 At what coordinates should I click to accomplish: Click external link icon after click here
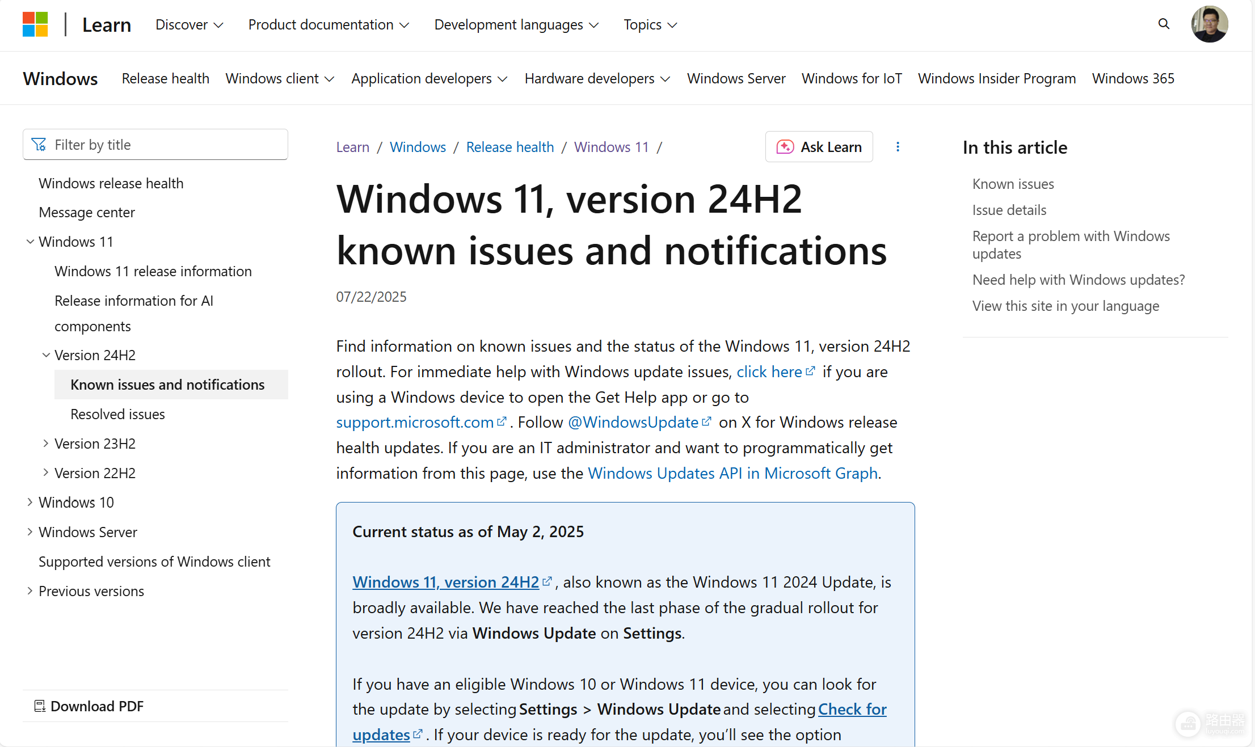tap(811, 371)
